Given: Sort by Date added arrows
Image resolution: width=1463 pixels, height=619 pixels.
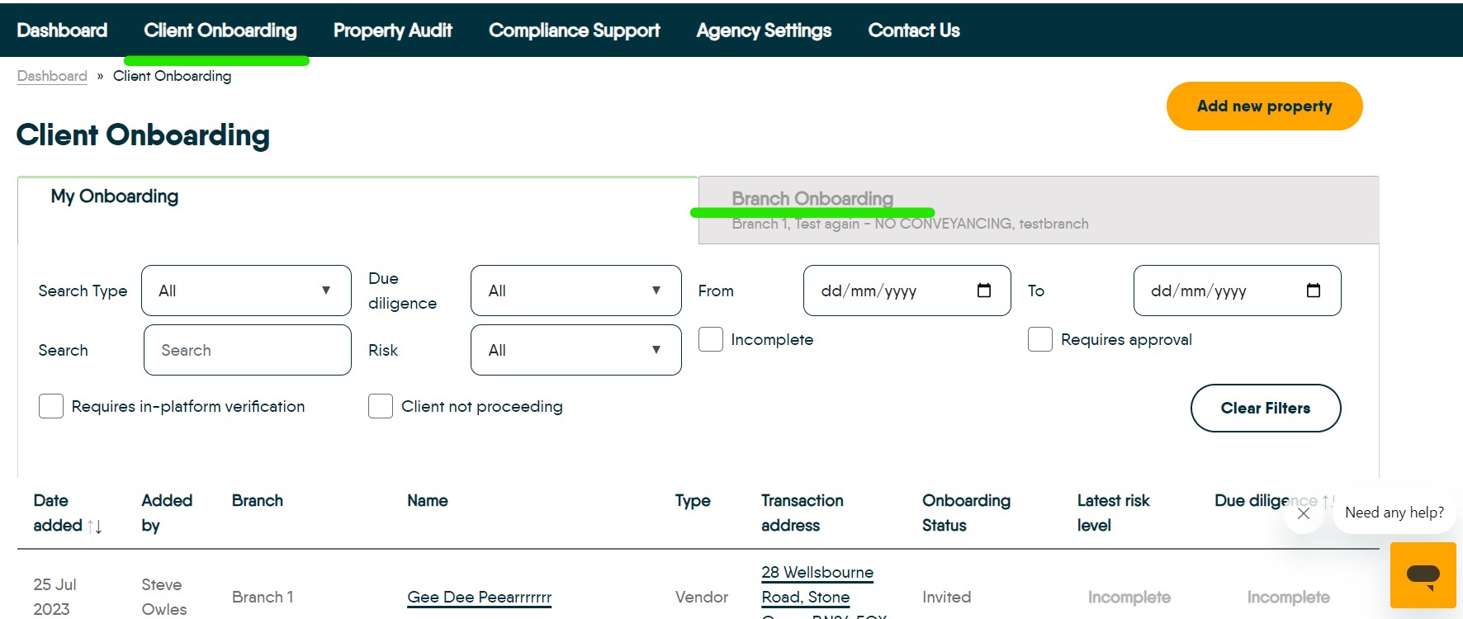Looking at the screenshot, I should [94, 526].
